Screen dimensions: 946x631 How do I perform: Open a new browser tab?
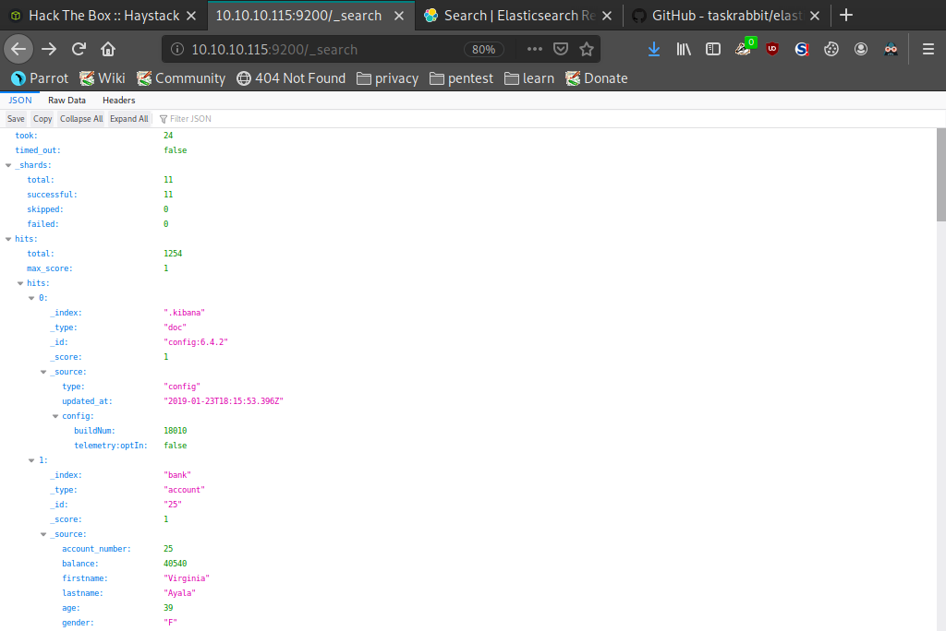point(846,15)
